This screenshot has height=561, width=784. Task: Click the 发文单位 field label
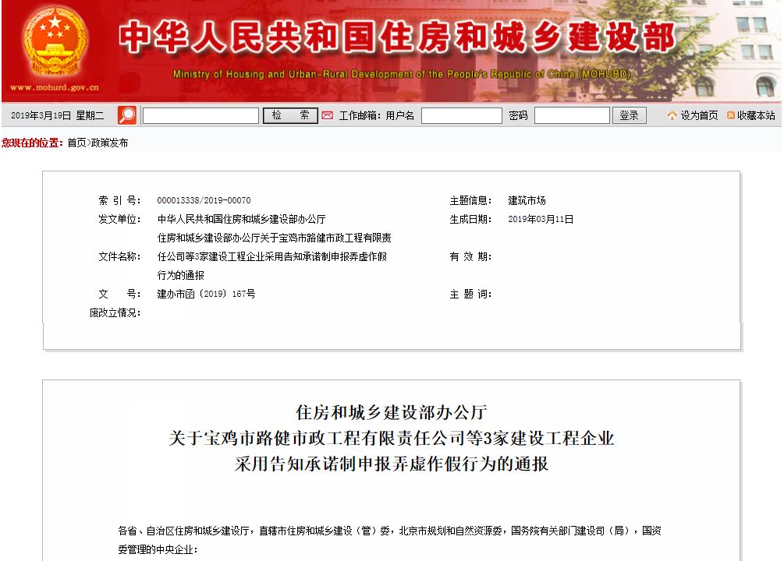[x=119, y=219]
